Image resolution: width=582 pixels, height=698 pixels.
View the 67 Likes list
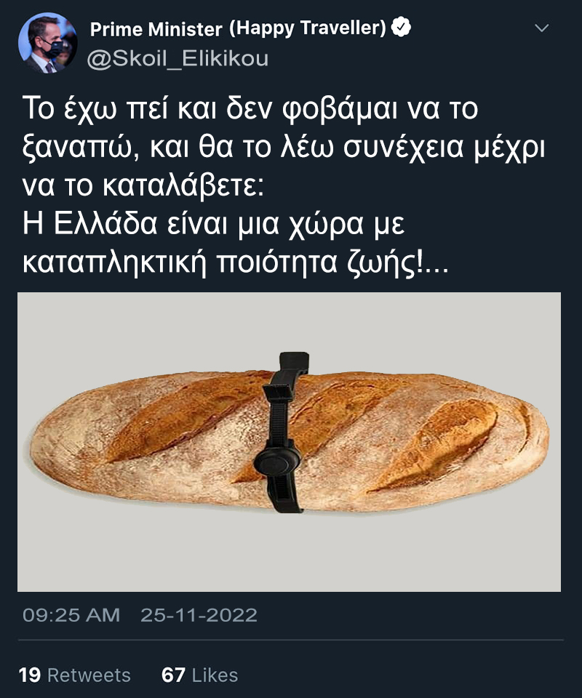point(199,675)
